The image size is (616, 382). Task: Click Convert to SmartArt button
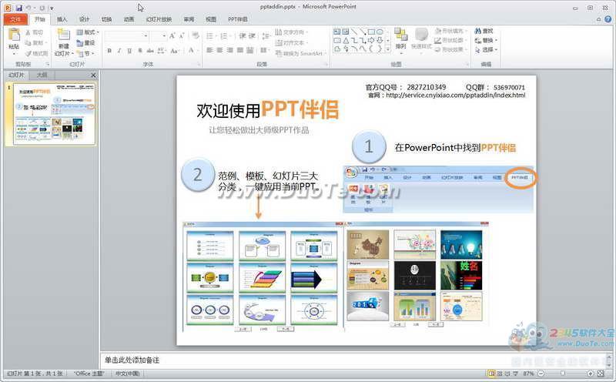click(x=301, y=53)
